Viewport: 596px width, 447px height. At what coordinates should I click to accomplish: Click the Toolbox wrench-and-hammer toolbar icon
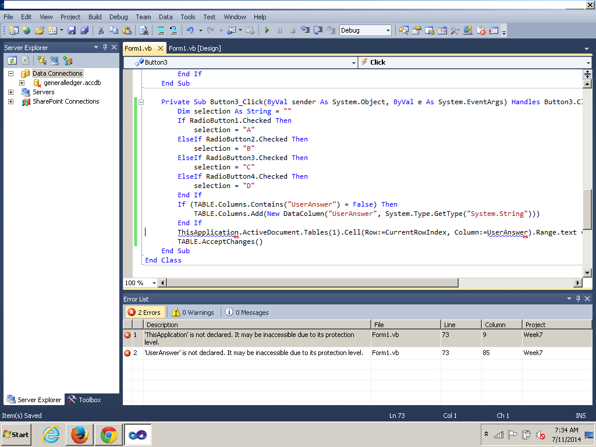tap(455, 30)
